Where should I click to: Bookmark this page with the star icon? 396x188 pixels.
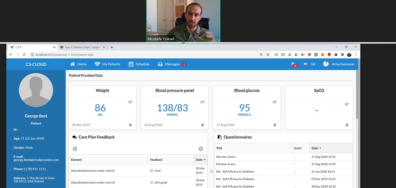(x=268, y=54)
